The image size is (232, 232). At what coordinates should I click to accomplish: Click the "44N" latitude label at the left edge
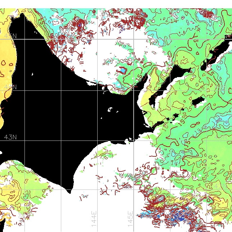pyautogui.click(x=10, y=87)
